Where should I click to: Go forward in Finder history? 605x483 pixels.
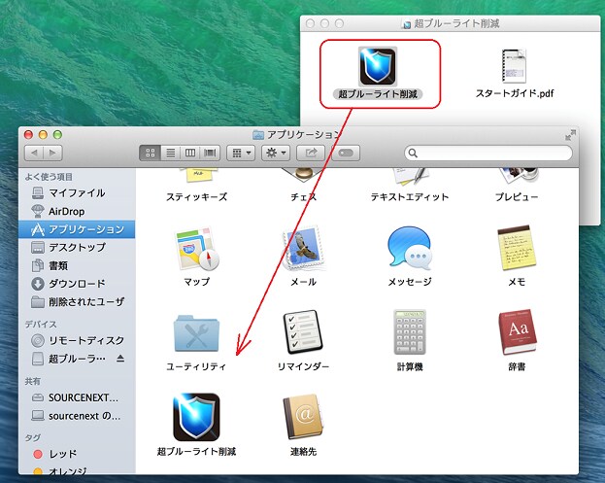52,153
